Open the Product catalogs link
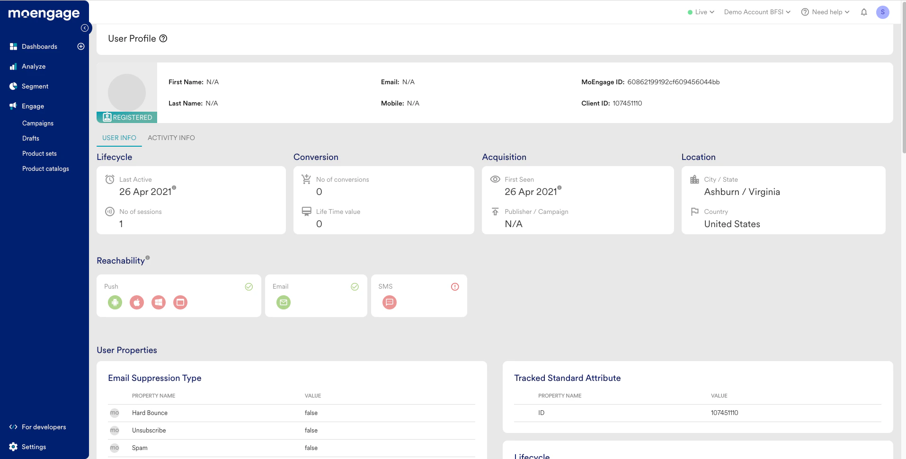This screenshot has width=906, height=459. click(45, 168)
